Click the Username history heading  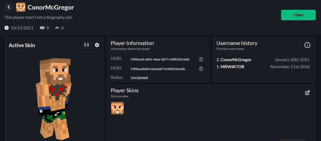click(237, 43)
